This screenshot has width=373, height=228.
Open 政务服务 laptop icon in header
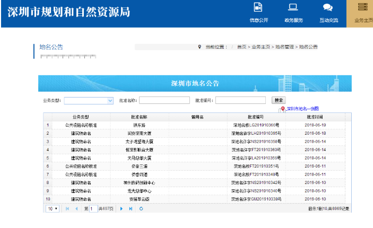pos(293,7)
